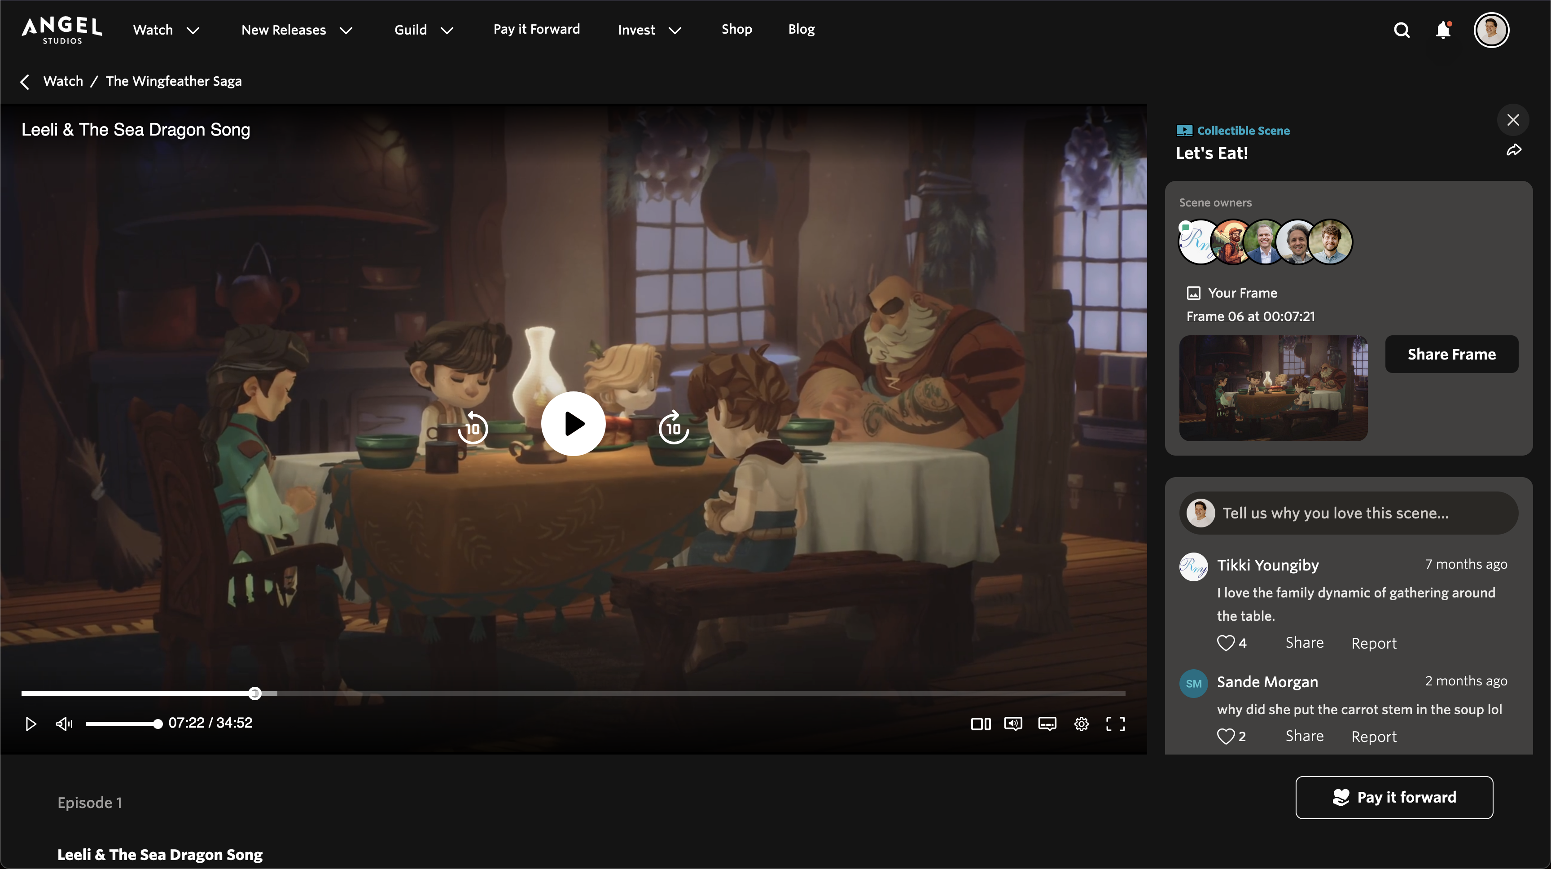This screenshot has width=1551, height=869.
Task: Click the back arrow beside Watch breadcrumb
Action: click(x=25, y=81)
